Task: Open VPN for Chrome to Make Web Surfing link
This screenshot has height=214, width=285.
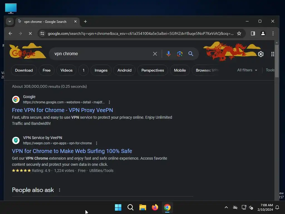Action: [72, 151]
